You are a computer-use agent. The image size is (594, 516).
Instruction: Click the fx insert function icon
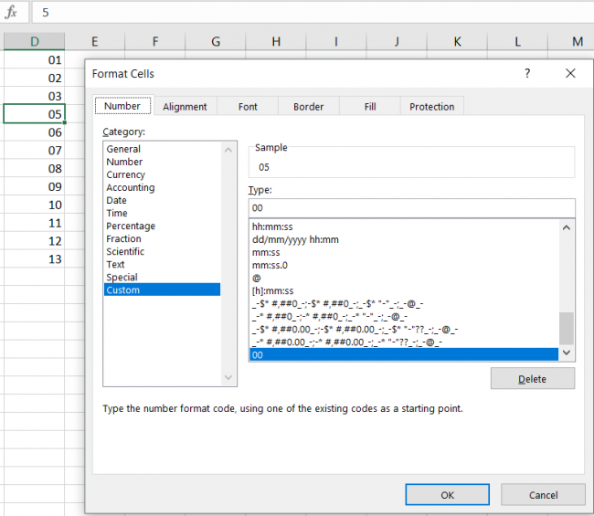[x=11, y=13]
